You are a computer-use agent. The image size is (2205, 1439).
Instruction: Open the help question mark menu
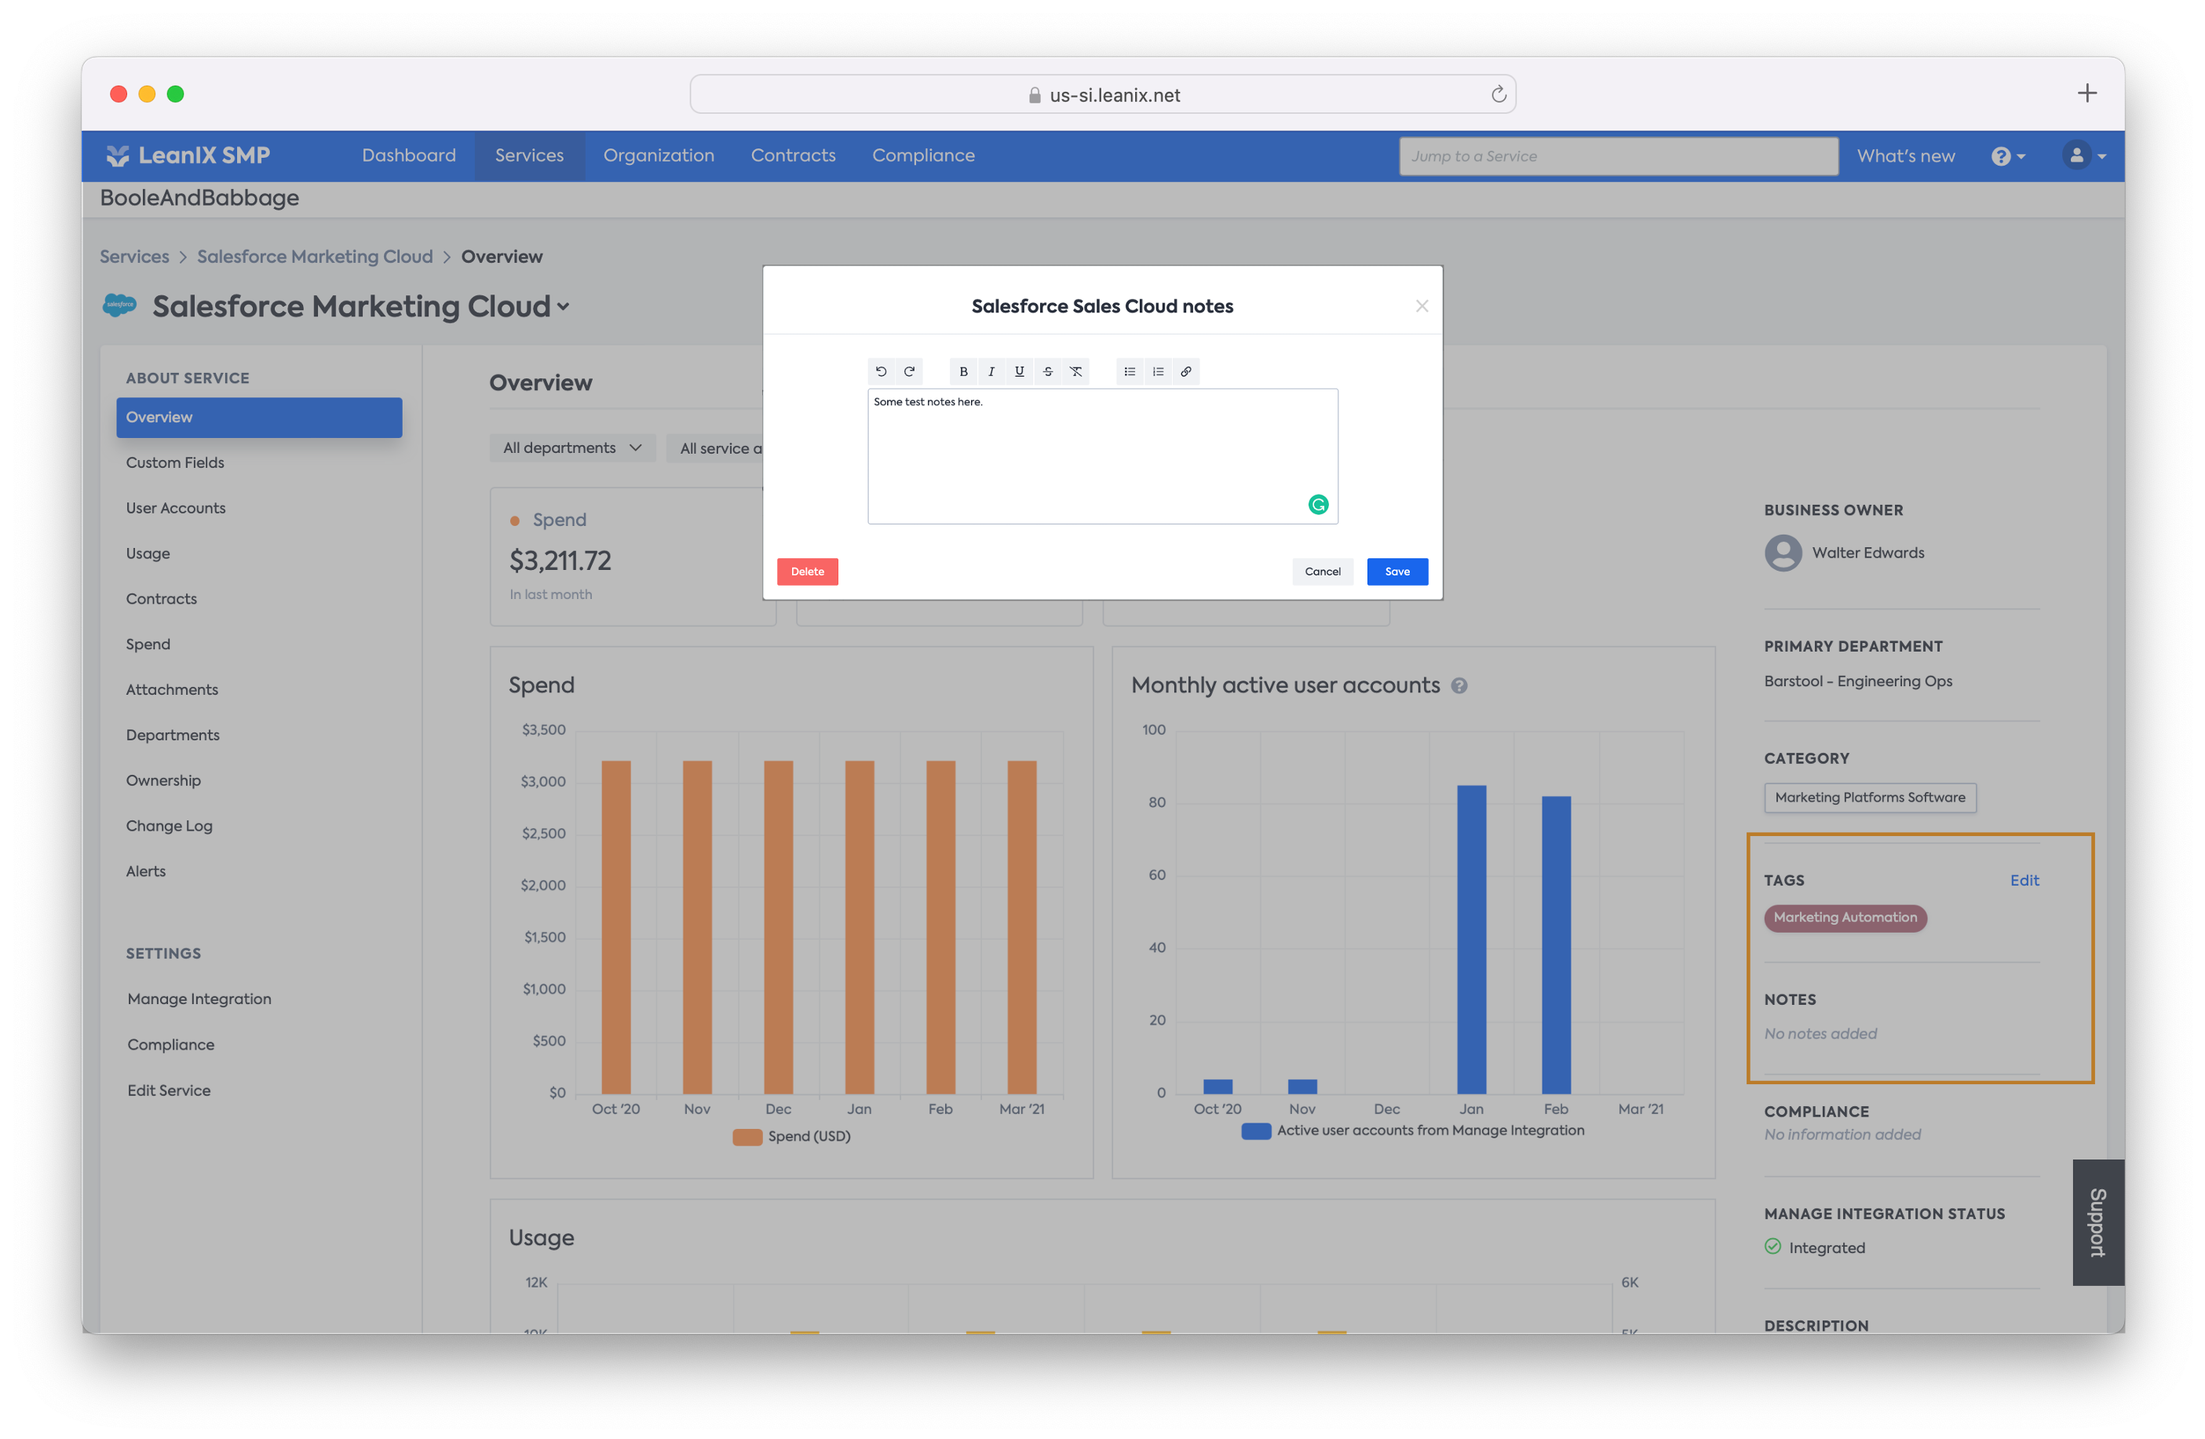(x=2008, y=155)
